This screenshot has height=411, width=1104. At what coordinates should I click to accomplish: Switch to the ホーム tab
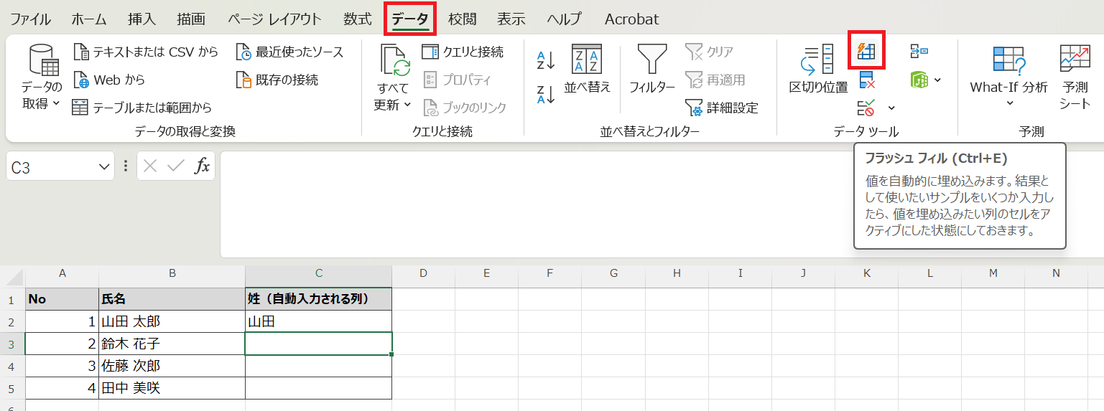point(88,19)
